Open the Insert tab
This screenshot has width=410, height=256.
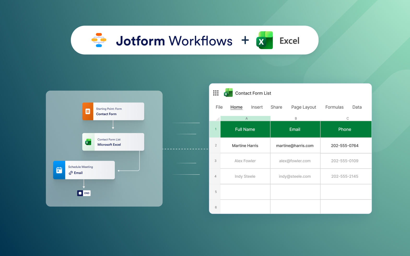(x=257, y=107)
